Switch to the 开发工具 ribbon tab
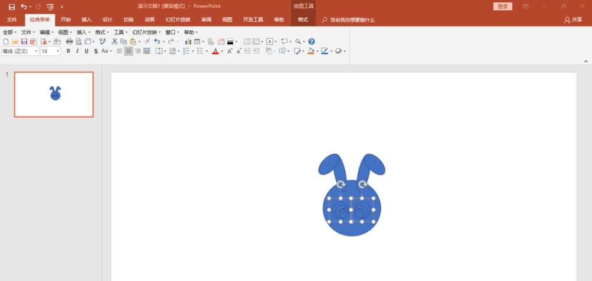This screenshot has height=281, width=592. (253, 20)
